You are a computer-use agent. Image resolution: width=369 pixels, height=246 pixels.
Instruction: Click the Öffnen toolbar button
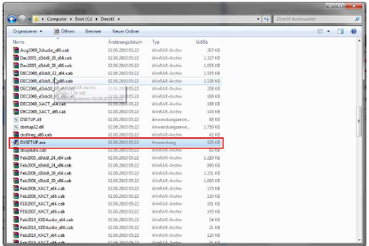click(64, 31)
